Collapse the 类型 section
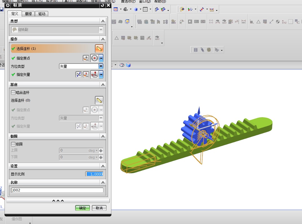Viewport: 302px width, 224px height. 103,21
